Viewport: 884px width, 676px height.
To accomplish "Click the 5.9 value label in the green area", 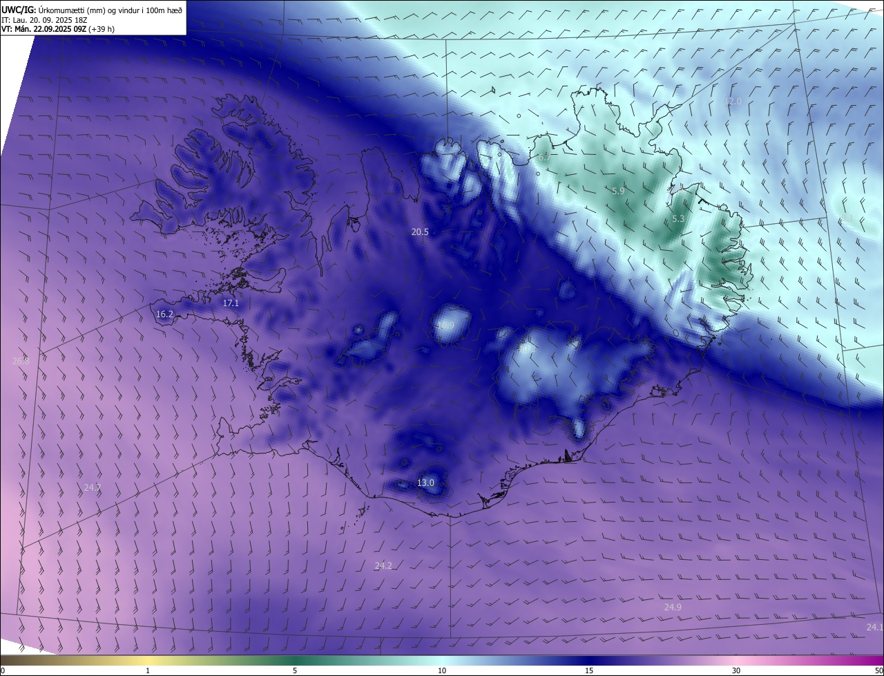I will click(618, 191).
